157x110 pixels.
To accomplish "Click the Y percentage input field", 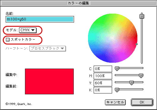I will coord(103,83).
